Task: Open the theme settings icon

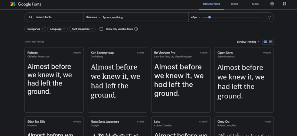Action: click(x=272, y=4)
